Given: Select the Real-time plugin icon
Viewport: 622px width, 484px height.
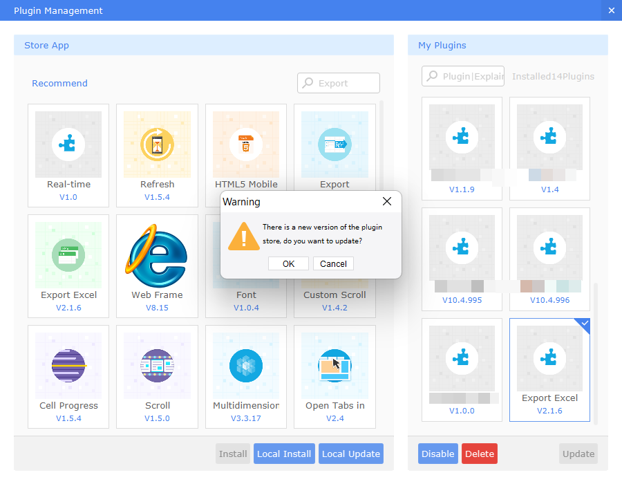Looking at the screenshot, I should [x=68, y=145].
